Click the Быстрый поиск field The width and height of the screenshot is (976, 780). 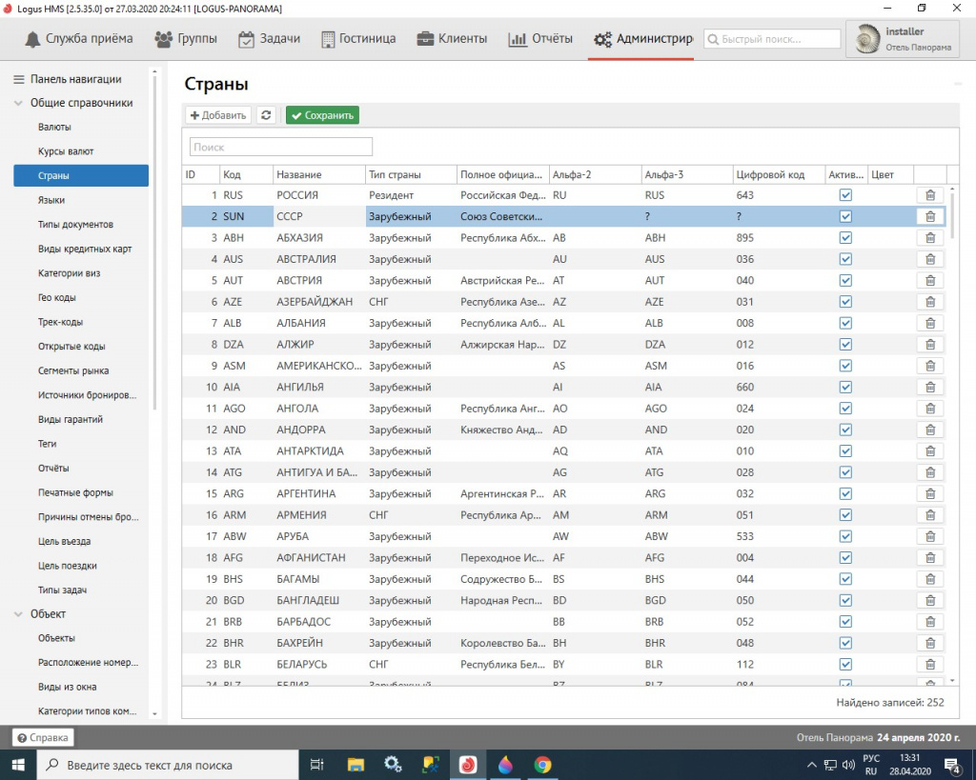pos(772,39)
